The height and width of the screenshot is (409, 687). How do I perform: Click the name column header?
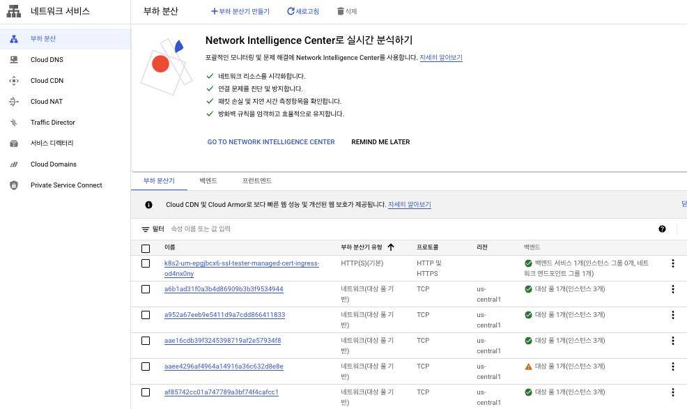[x=169, y=247]
